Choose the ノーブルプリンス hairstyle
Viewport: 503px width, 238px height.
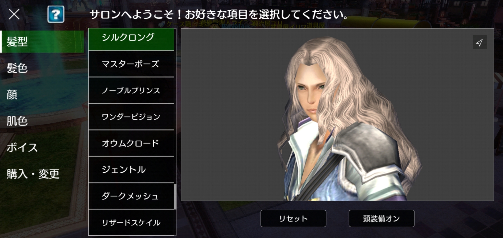click(x=131, y=90)
